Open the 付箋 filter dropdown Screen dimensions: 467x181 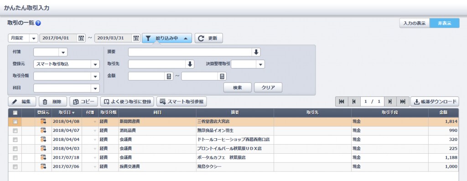63,52
